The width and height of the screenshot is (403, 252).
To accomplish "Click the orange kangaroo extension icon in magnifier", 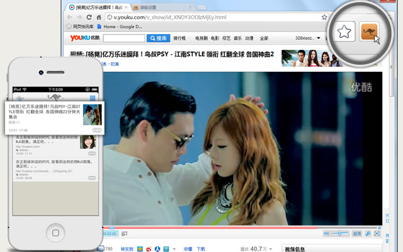I will 369,31.
